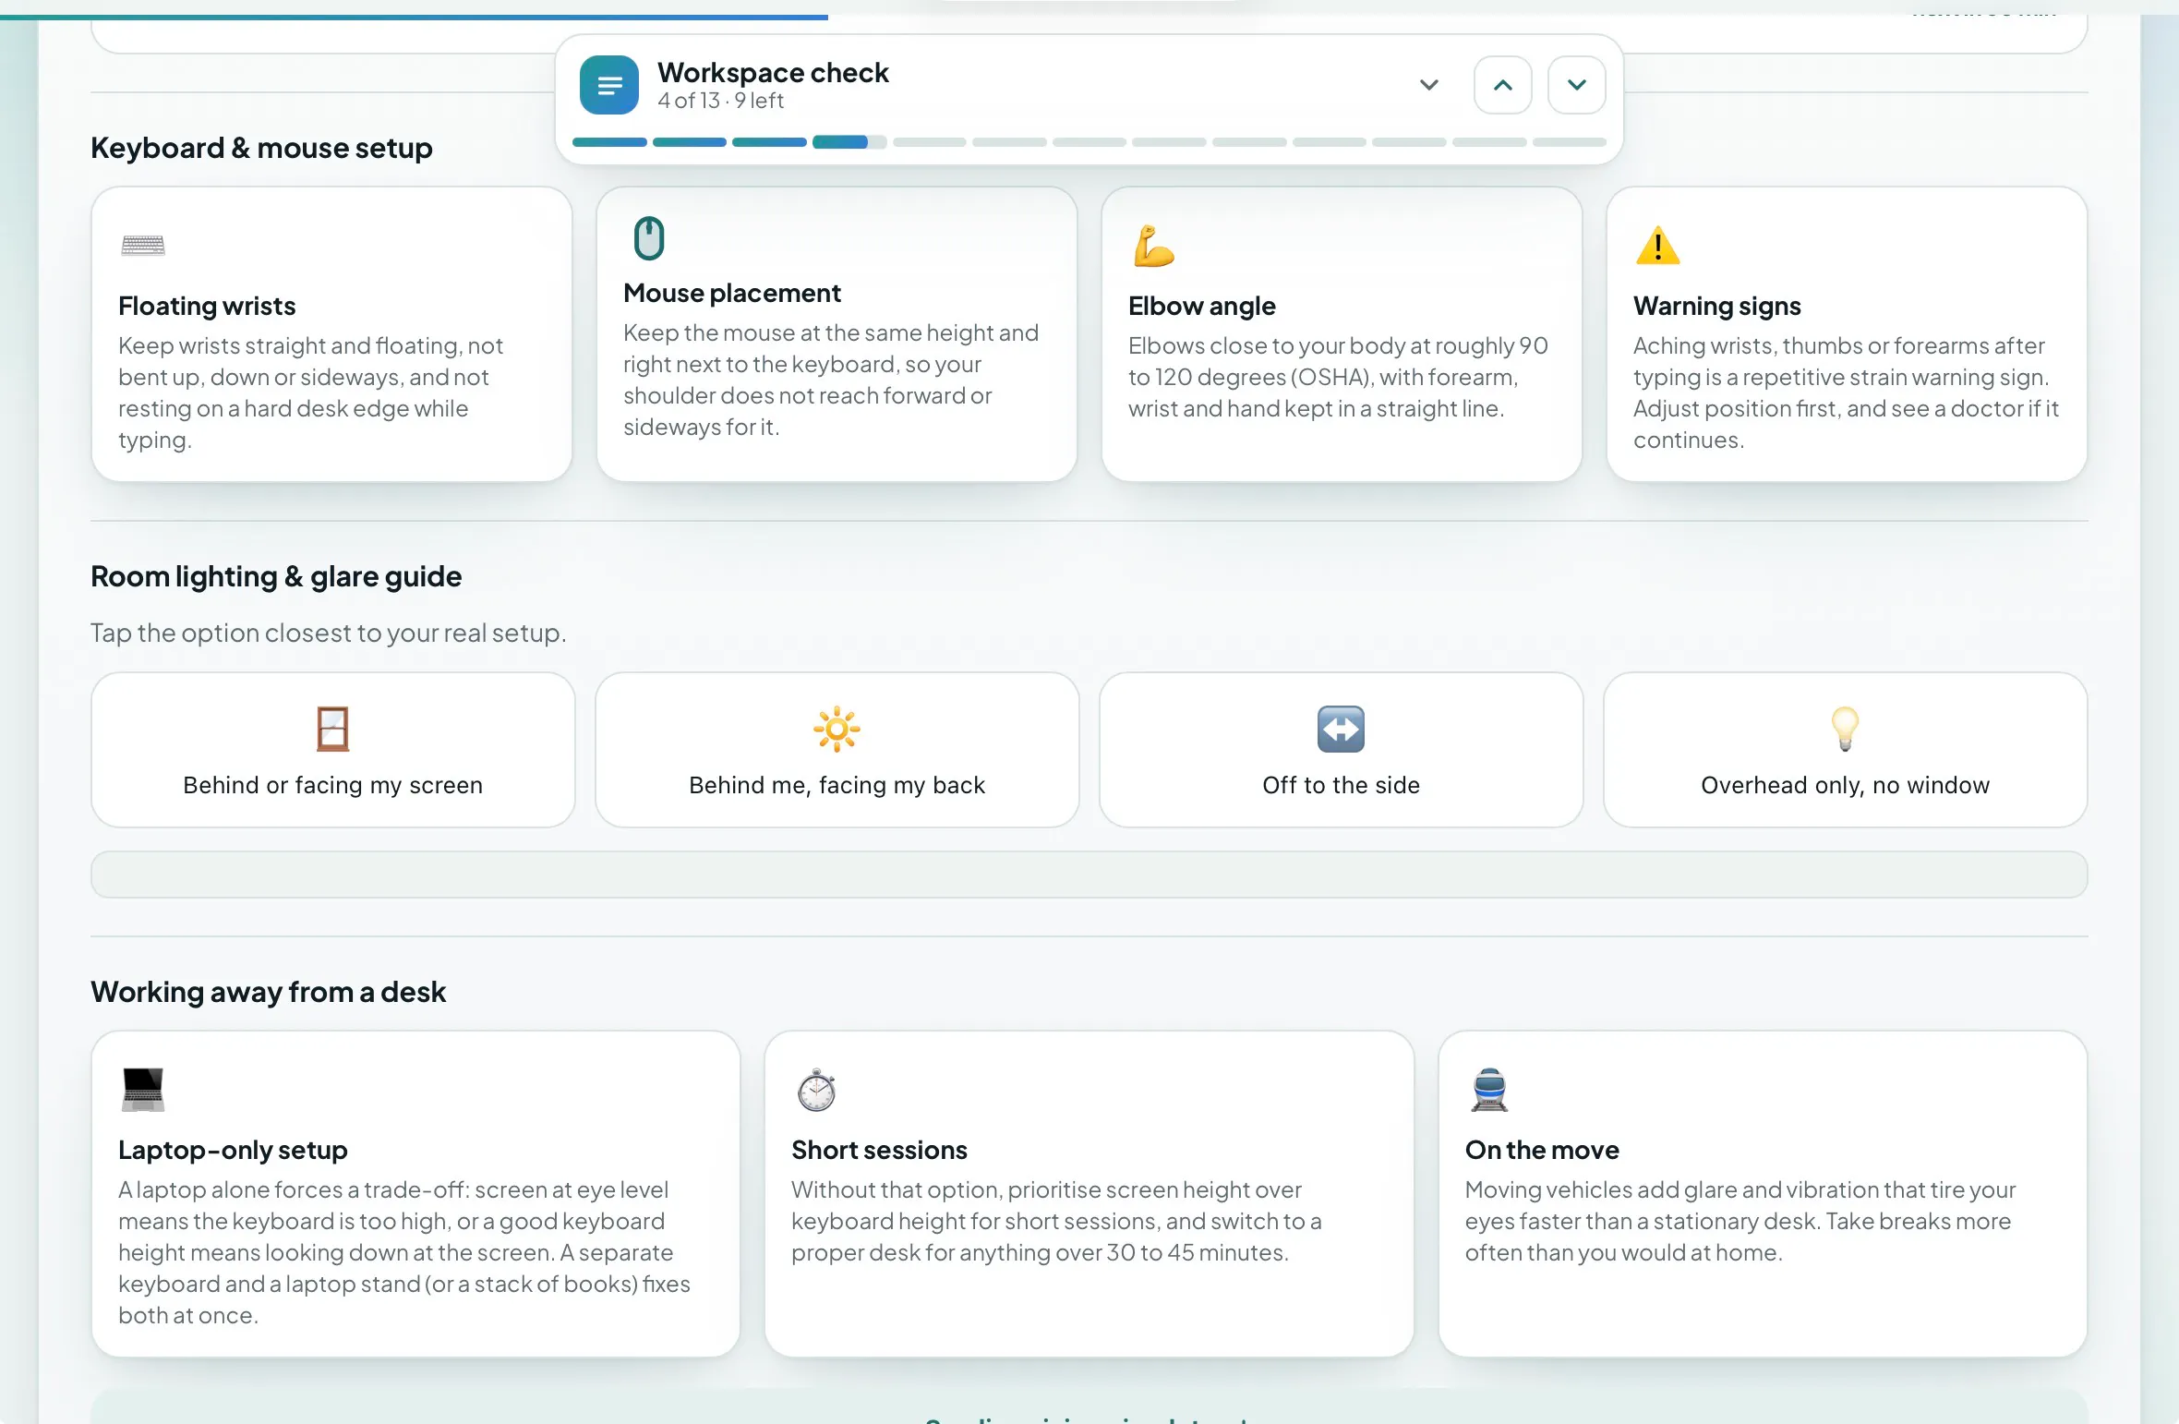The image size is (2179, 1424).
Task: Click the last Workspace check progress segment
Action: (x=1570, y=142)
